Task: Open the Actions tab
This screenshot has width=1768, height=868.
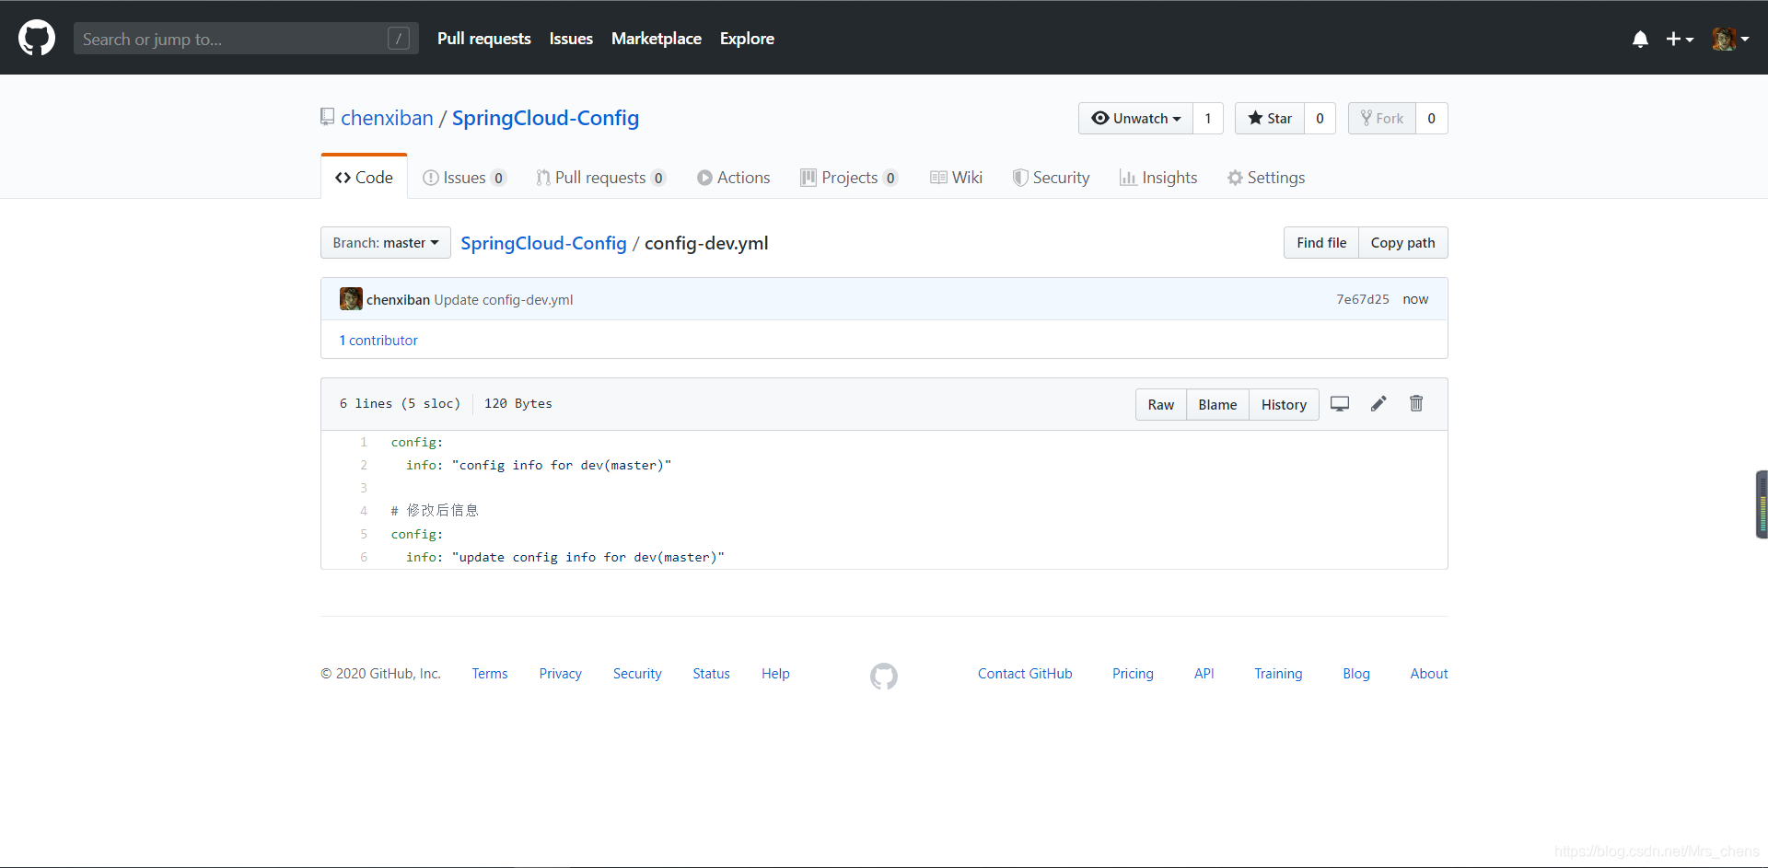Action: [733, 178]
